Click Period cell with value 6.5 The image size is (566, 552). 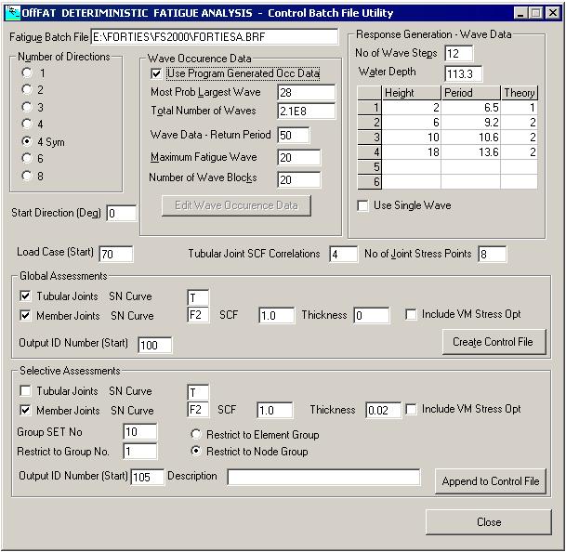click(471, 108)
